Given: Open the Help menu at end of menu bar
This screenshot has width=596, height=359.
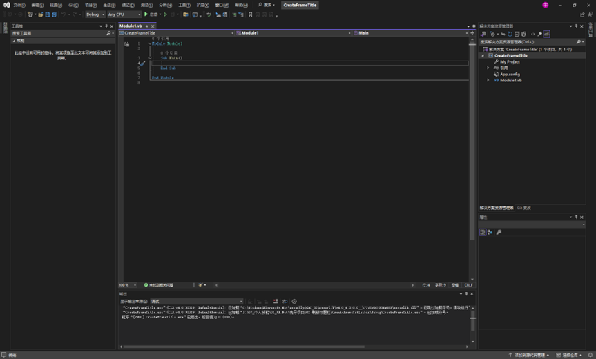Looking at the screenshot, I should [x=241, y=5].
